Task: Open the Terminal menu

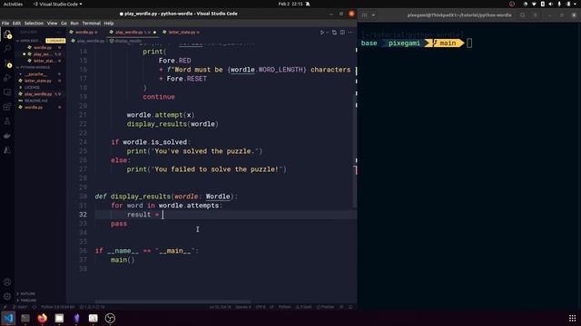Action: pos(92,23)
